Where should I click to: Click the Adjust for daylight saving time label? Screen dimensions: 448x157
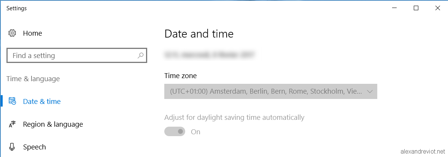tap(234, 118)
